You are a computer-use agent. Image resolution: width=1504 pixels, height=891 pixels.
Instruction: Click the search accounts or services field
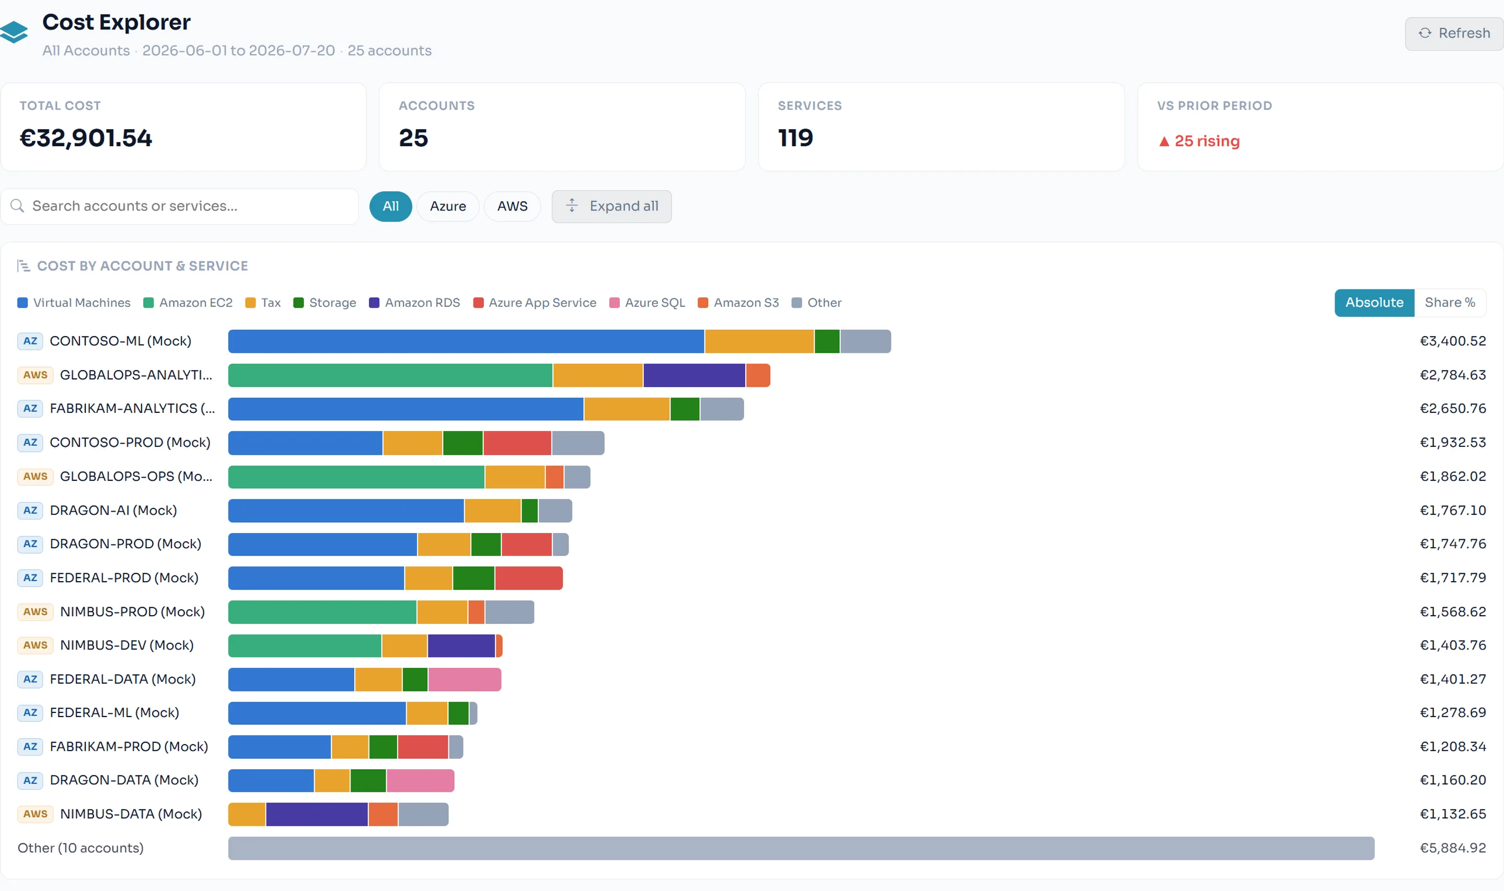(x=180, y=206)
